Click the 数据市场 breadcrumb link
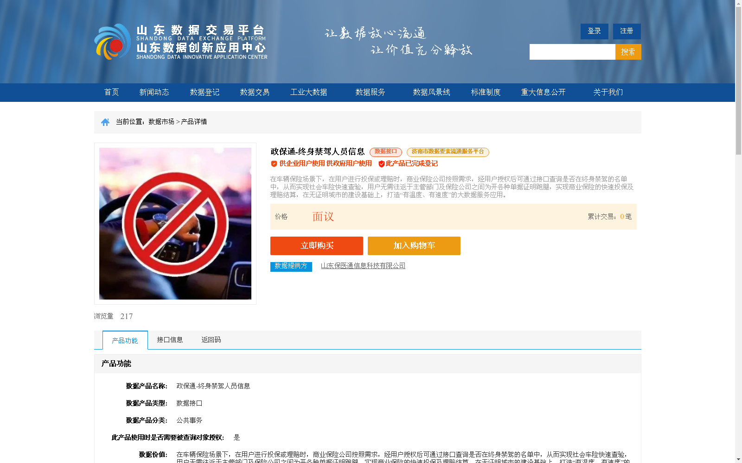The width and height of the screenshot is (742, 463). pyautogui.click(x=161, y=122)
